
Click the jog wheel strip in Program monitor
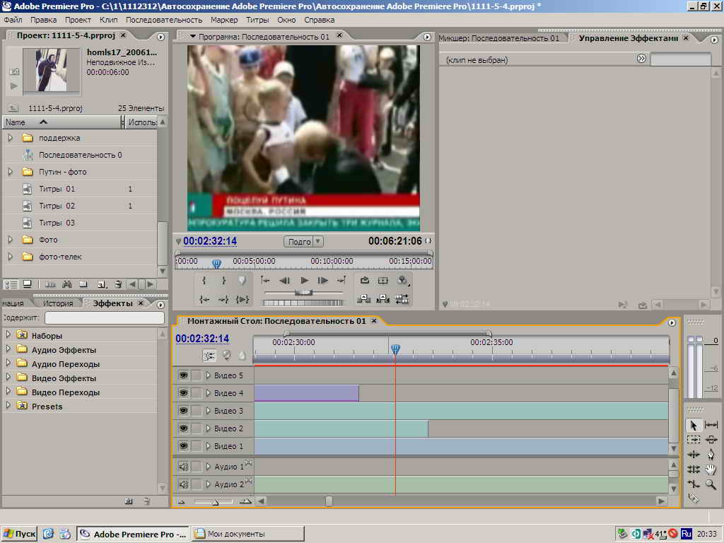(303, 303)
